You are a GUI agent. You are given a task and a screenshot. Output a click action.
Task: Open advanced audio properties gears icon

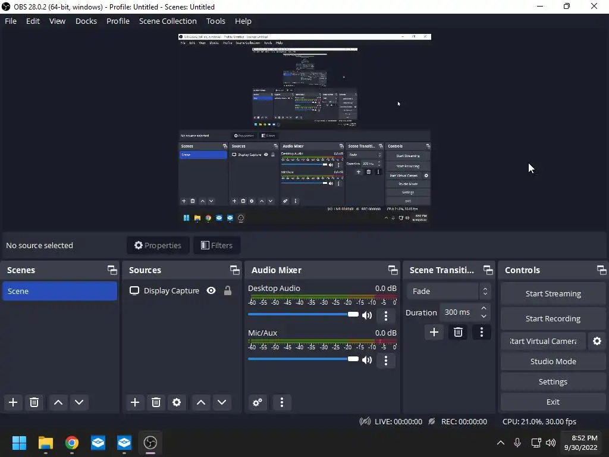(x=257, y=402)
